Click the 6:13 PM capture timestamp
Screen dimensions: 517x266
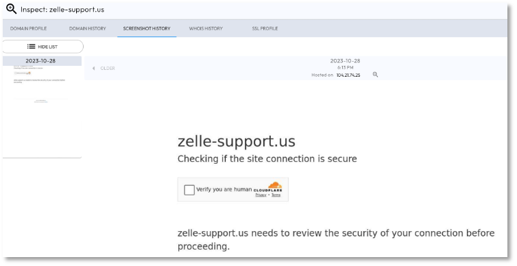tap(345, 68)
